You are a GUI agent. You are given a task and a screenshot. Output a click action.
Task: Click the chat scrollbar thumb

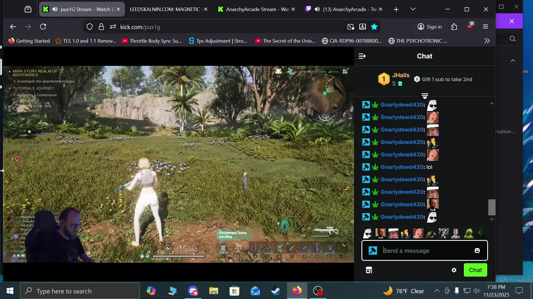pyautogui.click(x=492, y=207)
